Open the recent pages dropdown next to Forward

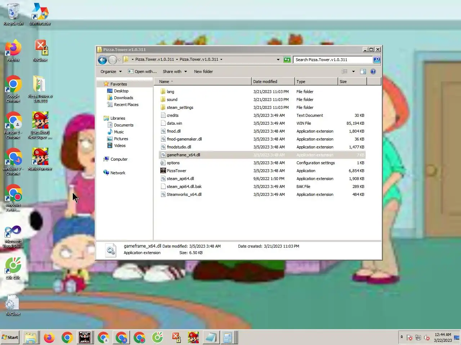119,60
